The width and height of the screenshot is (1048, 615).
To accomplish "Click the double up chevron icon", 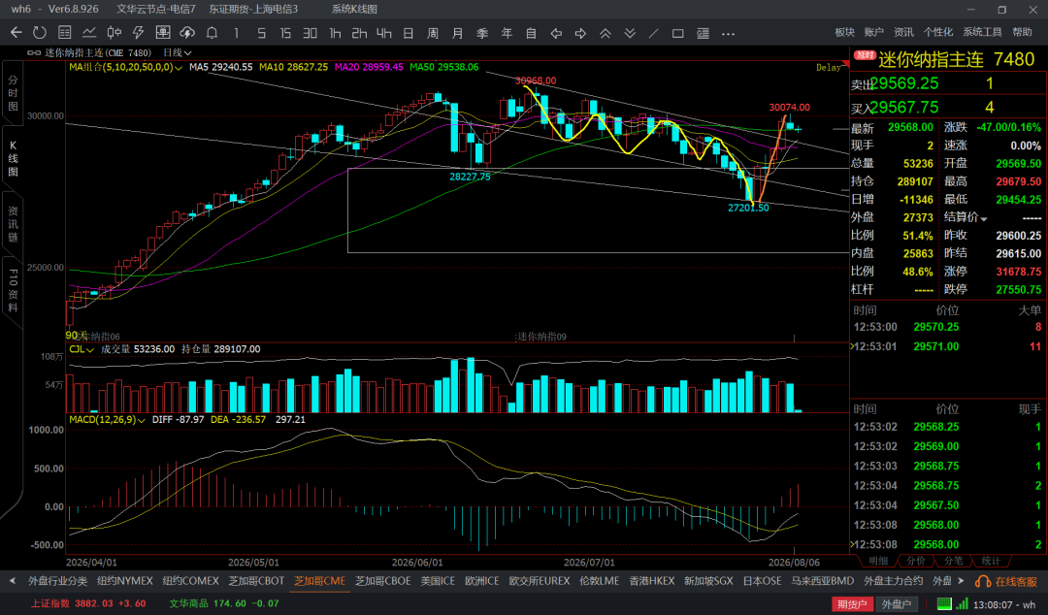I will point(605,33).
